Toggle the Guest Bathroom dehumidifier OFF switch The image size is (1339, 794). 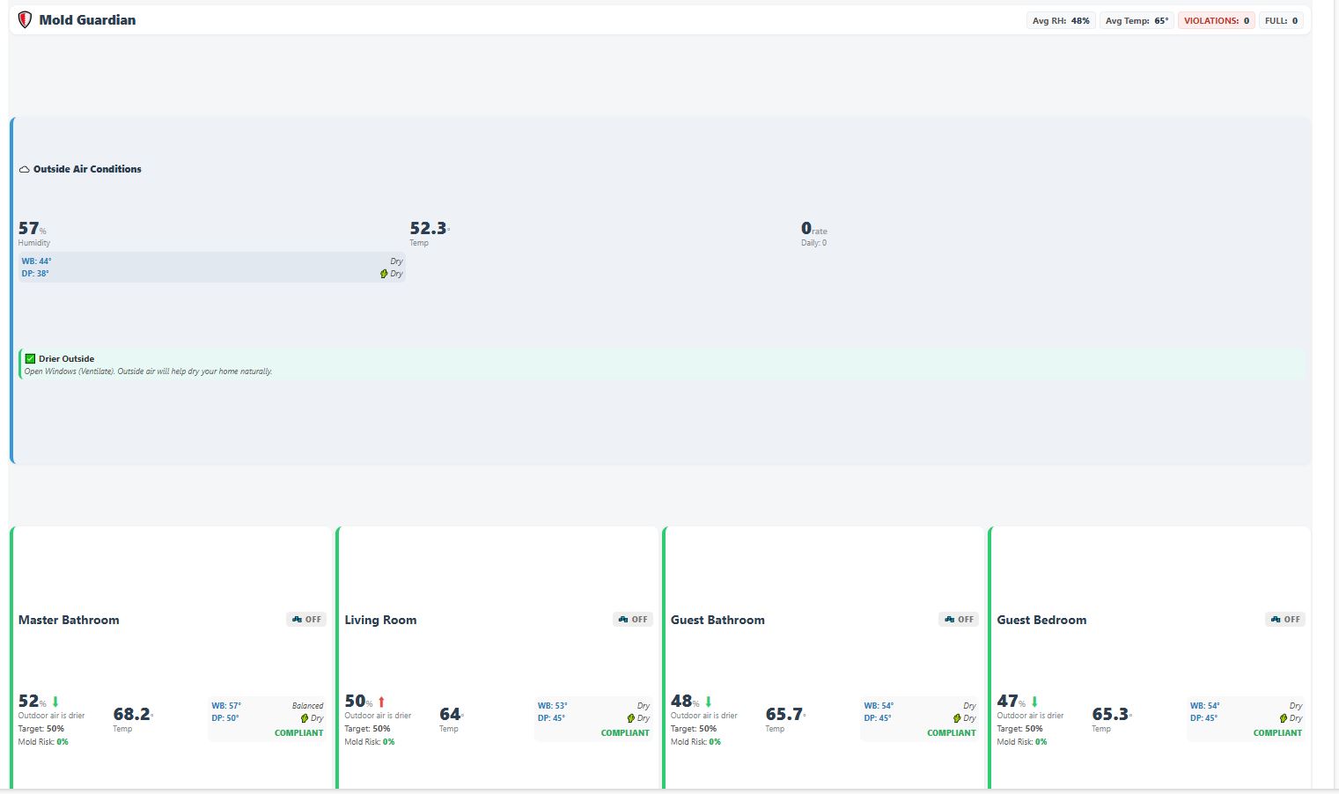point(959,620)
